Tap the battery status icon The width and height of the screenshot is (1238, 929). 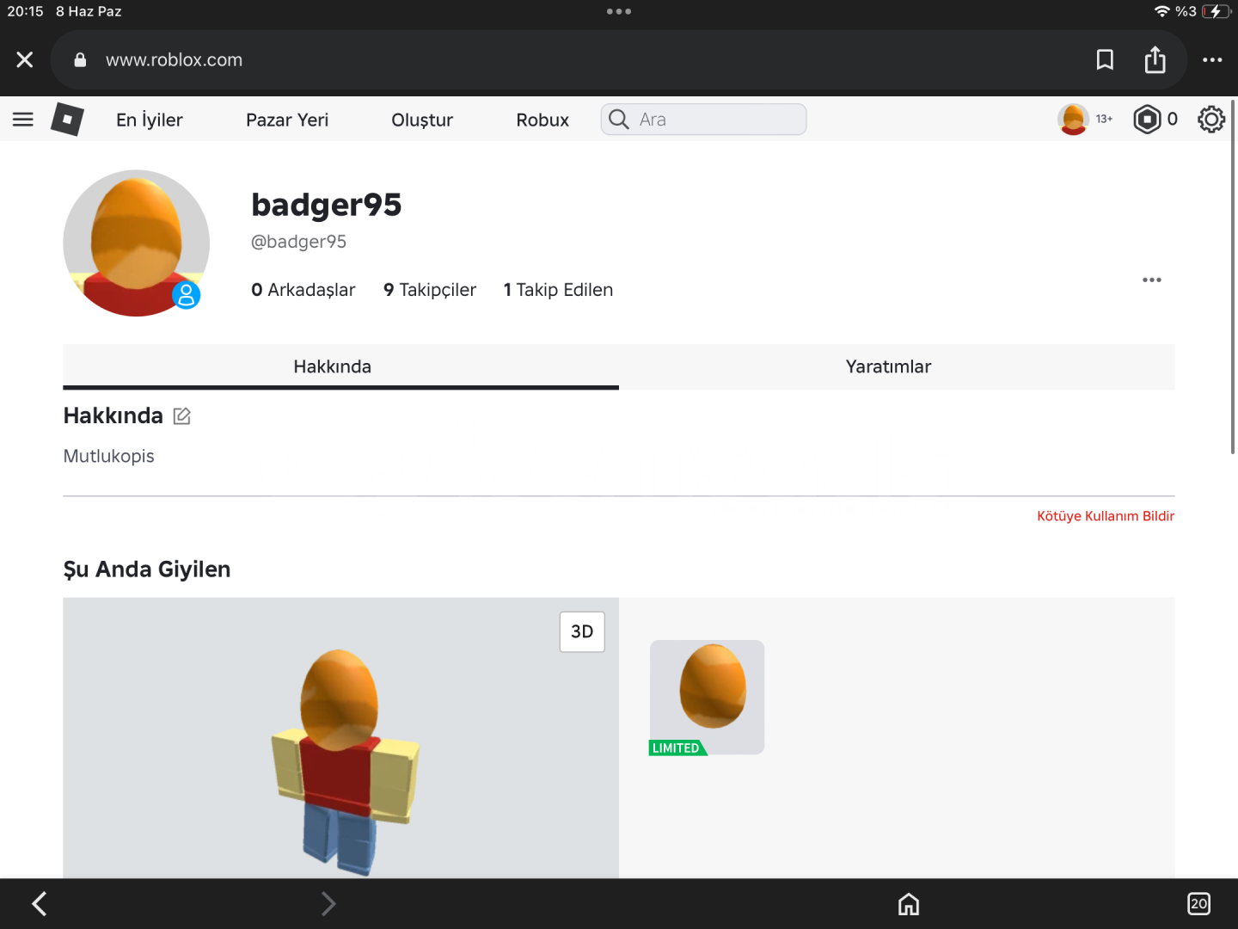1216,11
